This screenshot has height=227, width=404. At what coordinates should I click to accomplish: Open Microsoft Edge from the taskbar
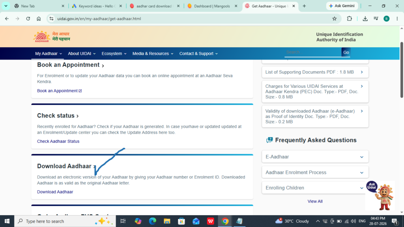pyautogui.click(x=153, y=221)
